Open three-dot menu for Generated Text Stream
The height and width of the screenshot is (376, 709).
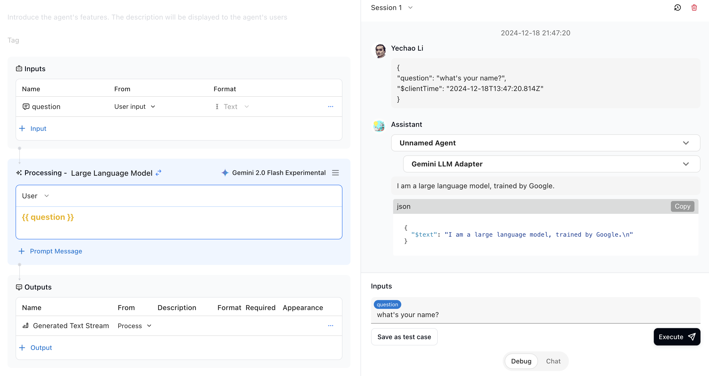coord(330,326)
